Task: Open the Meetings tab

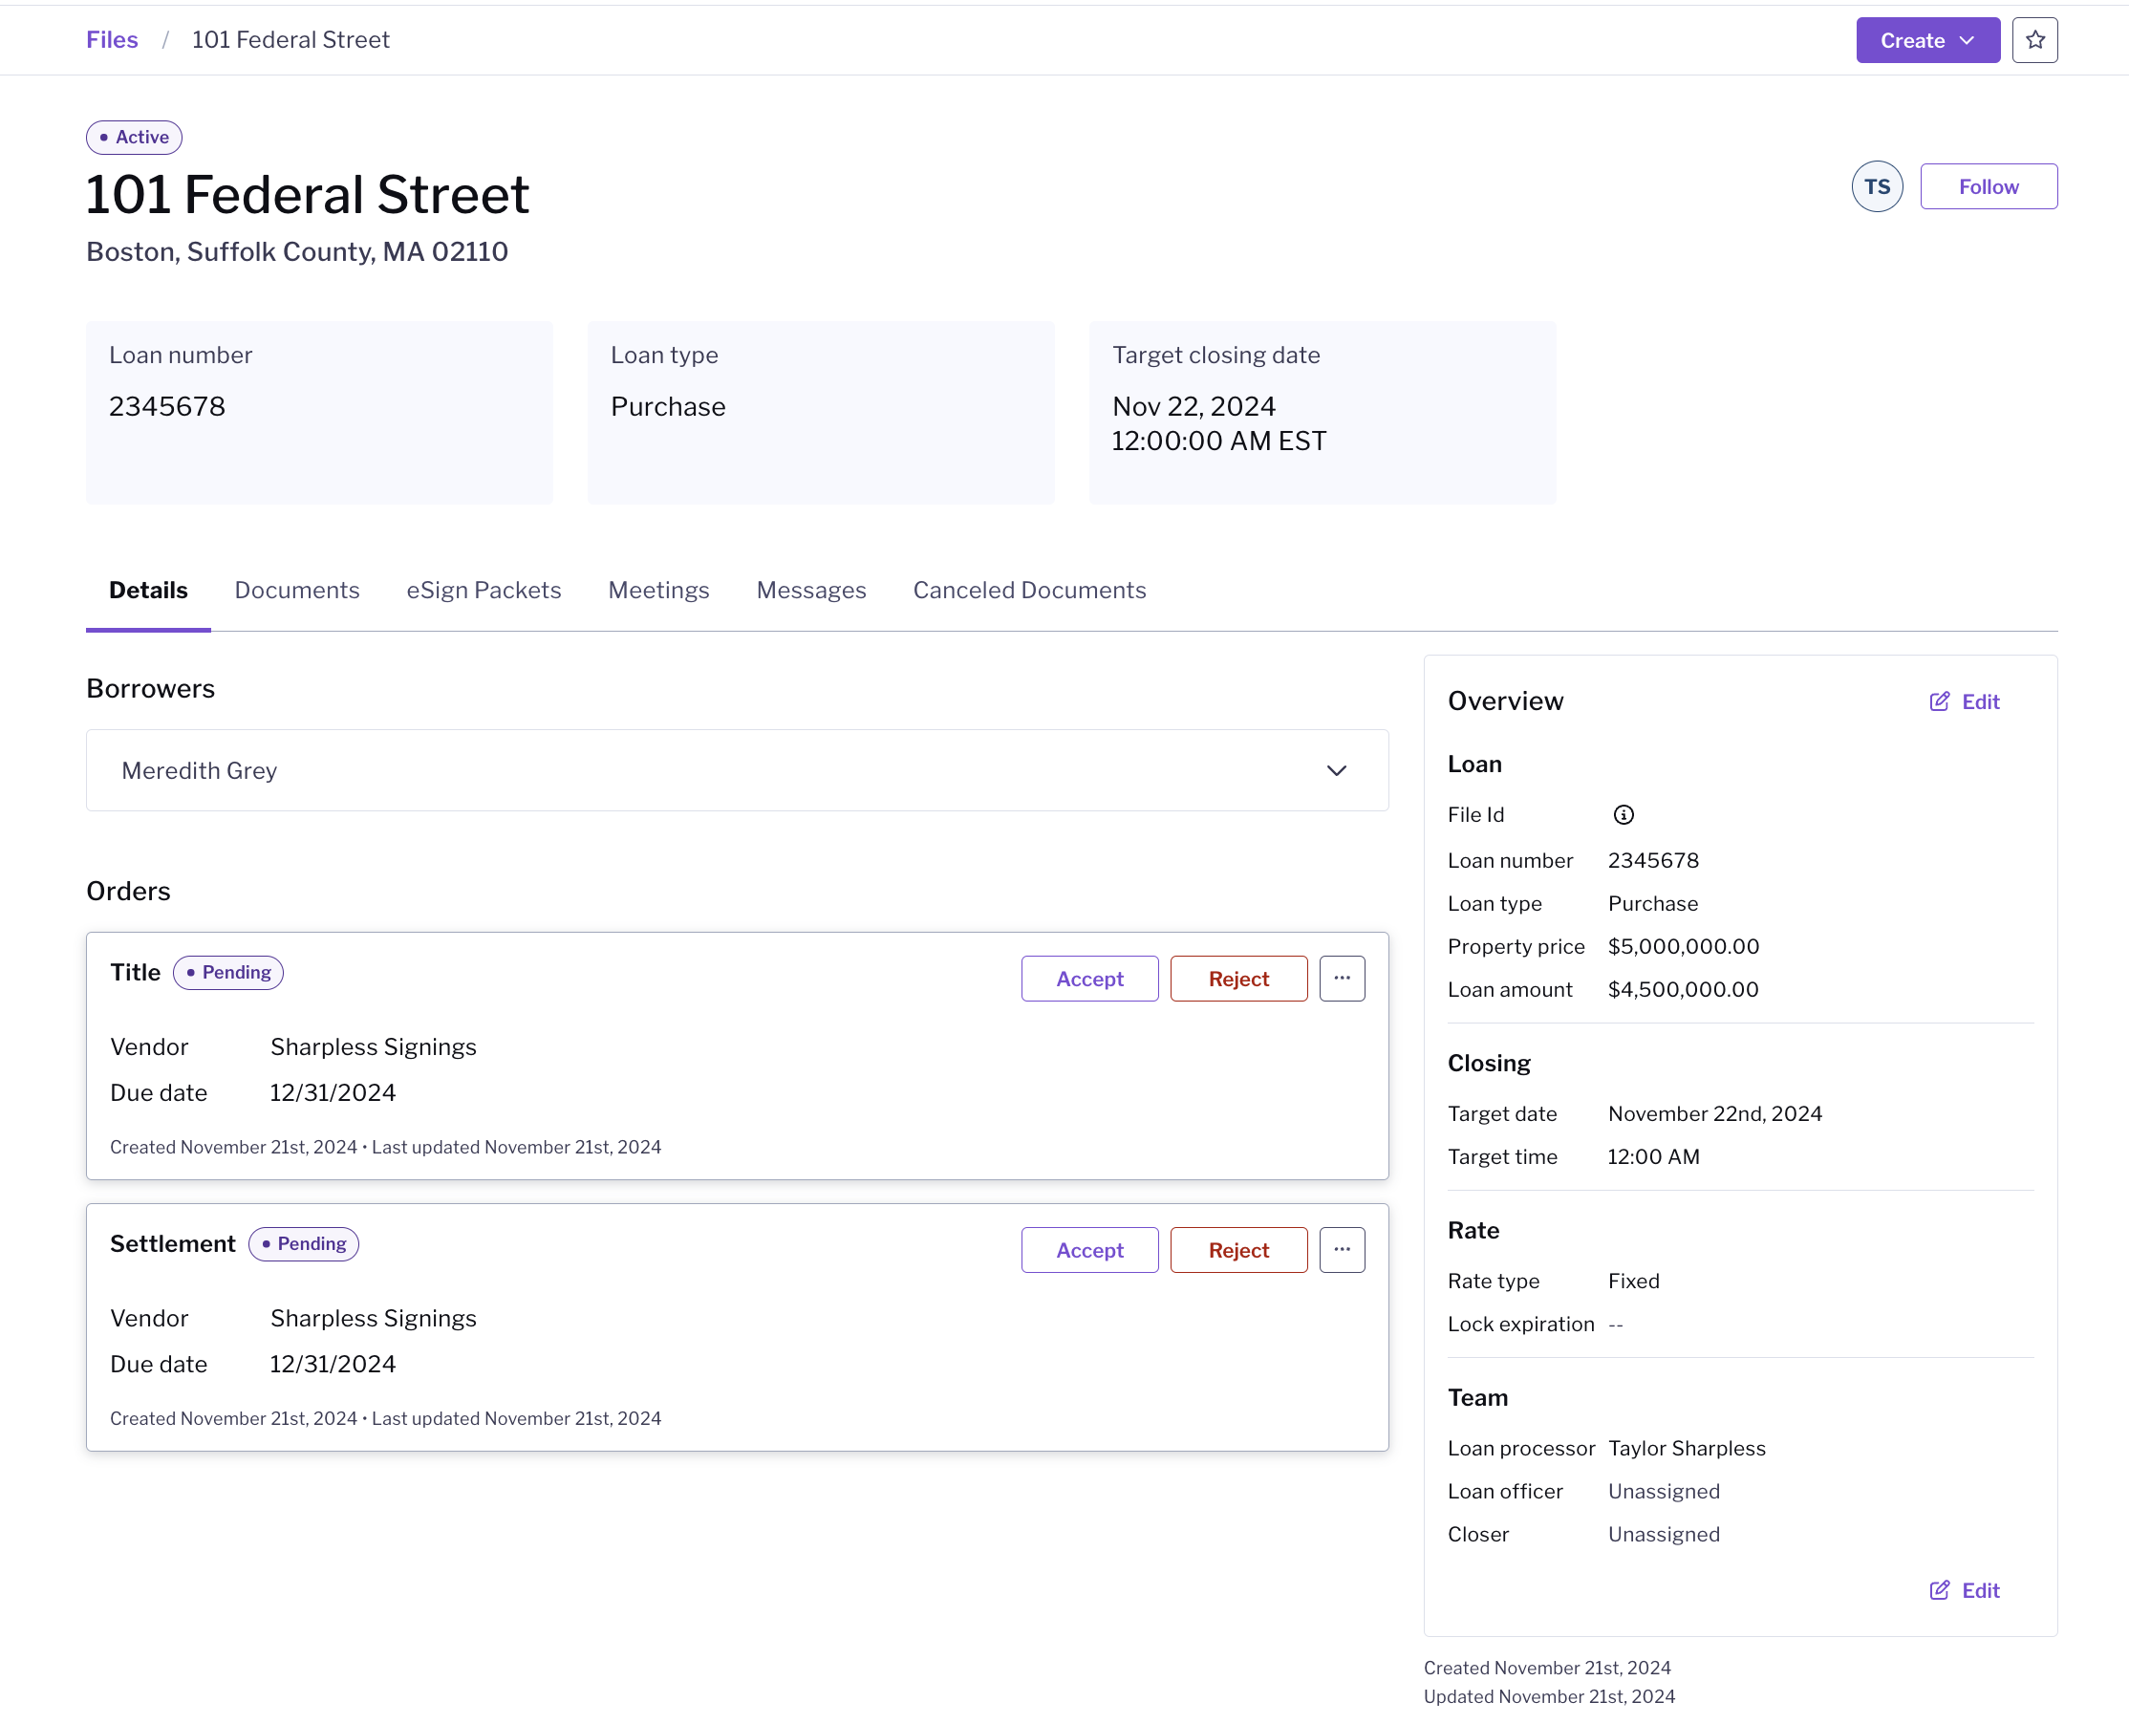Action: tap(658, 591)
